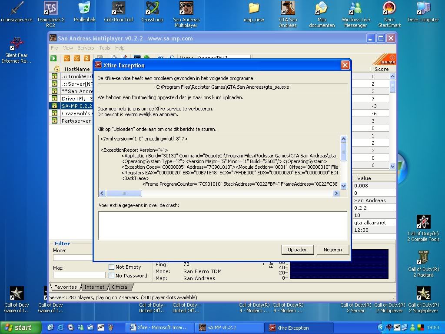Viewport: 445px width, 334px height.
Task: Click the Mode filter input field
Action: pos(73,257)
